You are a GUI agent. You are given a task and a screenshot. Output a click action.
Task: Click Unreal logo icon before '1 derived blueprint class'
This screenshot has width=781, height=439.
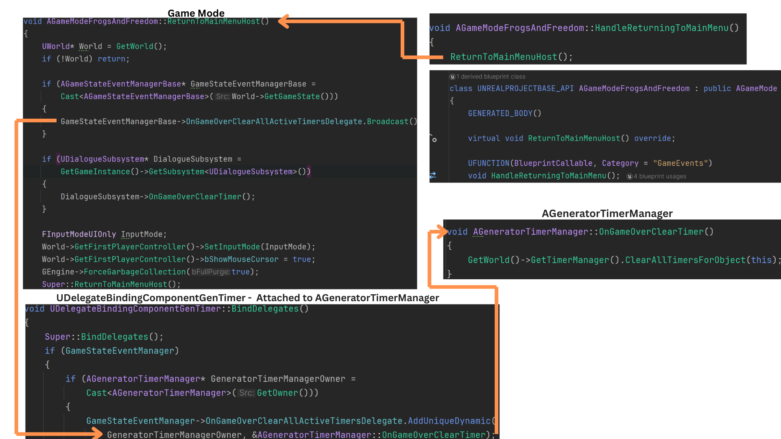[452, 77]
